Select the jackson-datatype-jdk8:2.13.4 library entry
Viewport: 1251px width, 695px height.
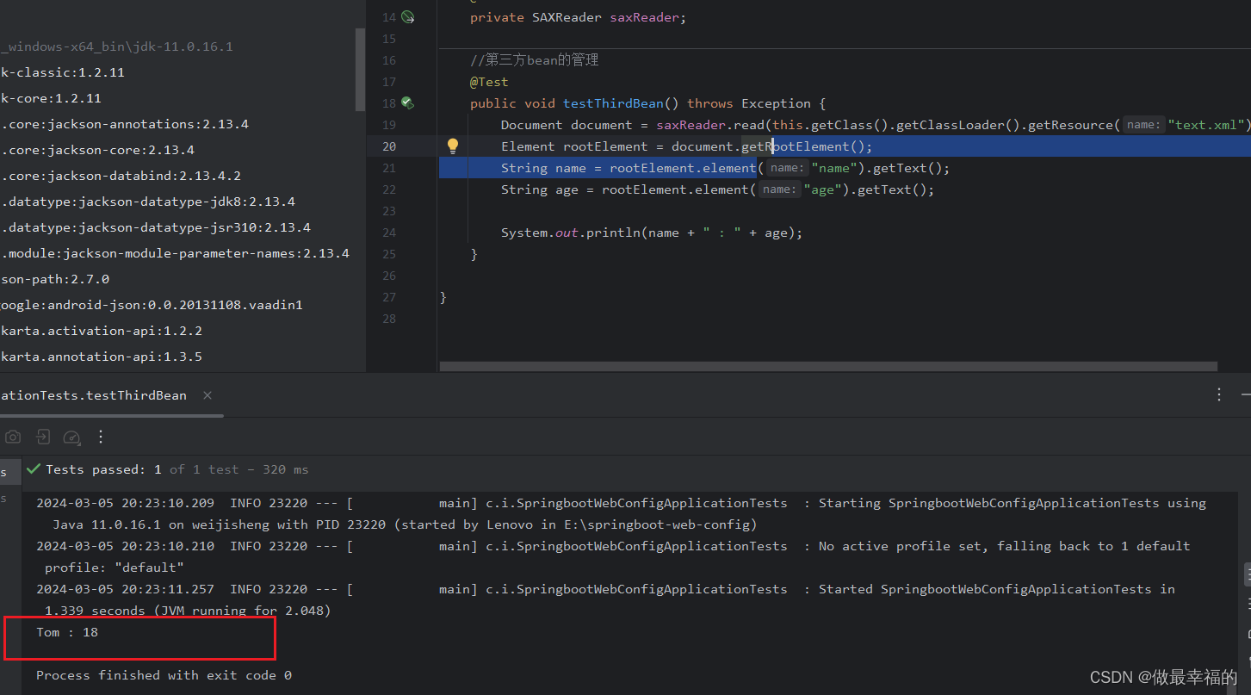pyautogui.click(x=148, y=202)
